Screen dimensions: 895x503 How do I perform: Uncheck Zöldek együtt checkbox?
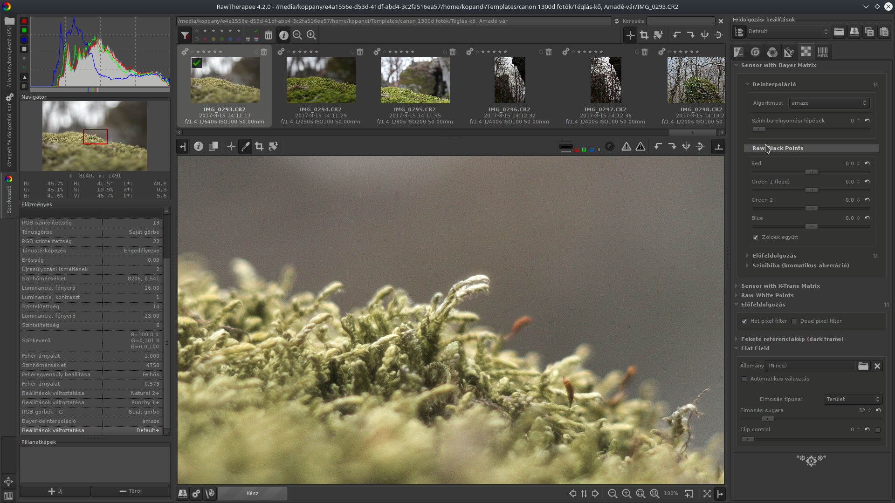[756, 238]
